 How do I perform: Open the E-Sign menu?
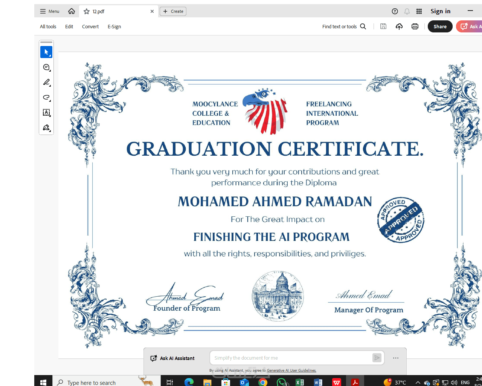tap(114, 26)
